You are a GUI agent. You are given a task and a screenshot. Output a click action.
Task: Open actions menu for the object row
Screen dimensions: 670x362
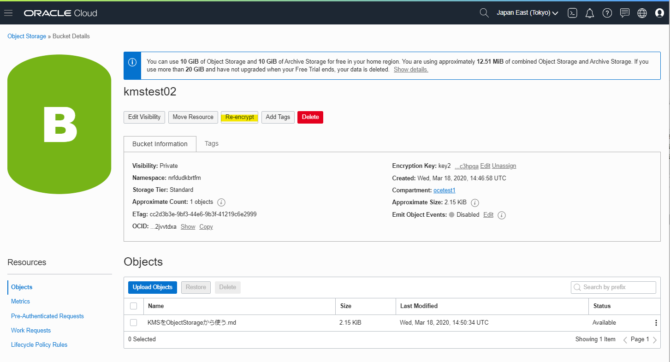656,323
